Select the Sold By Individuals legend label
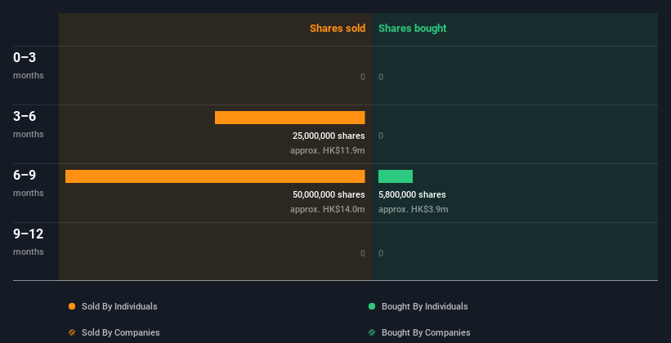Image resolution: width=671 pixels, height=343 pixels. 119,306
